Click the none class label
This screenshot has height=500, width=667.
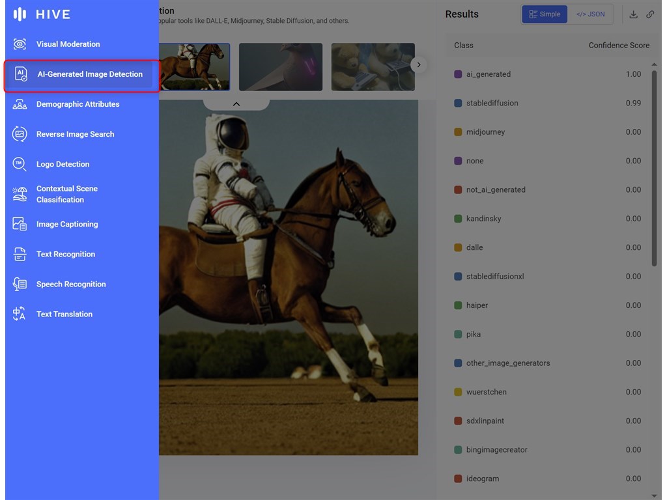tap(475, 161)
